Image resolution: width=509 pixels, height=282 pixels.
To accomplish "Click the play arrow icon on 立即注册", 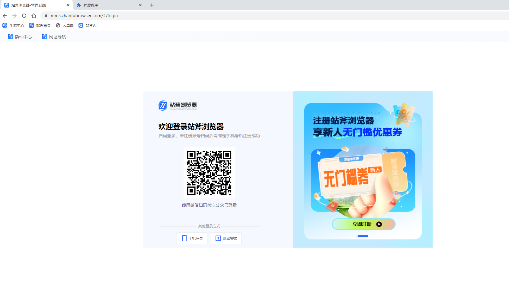I will [379, 224].
